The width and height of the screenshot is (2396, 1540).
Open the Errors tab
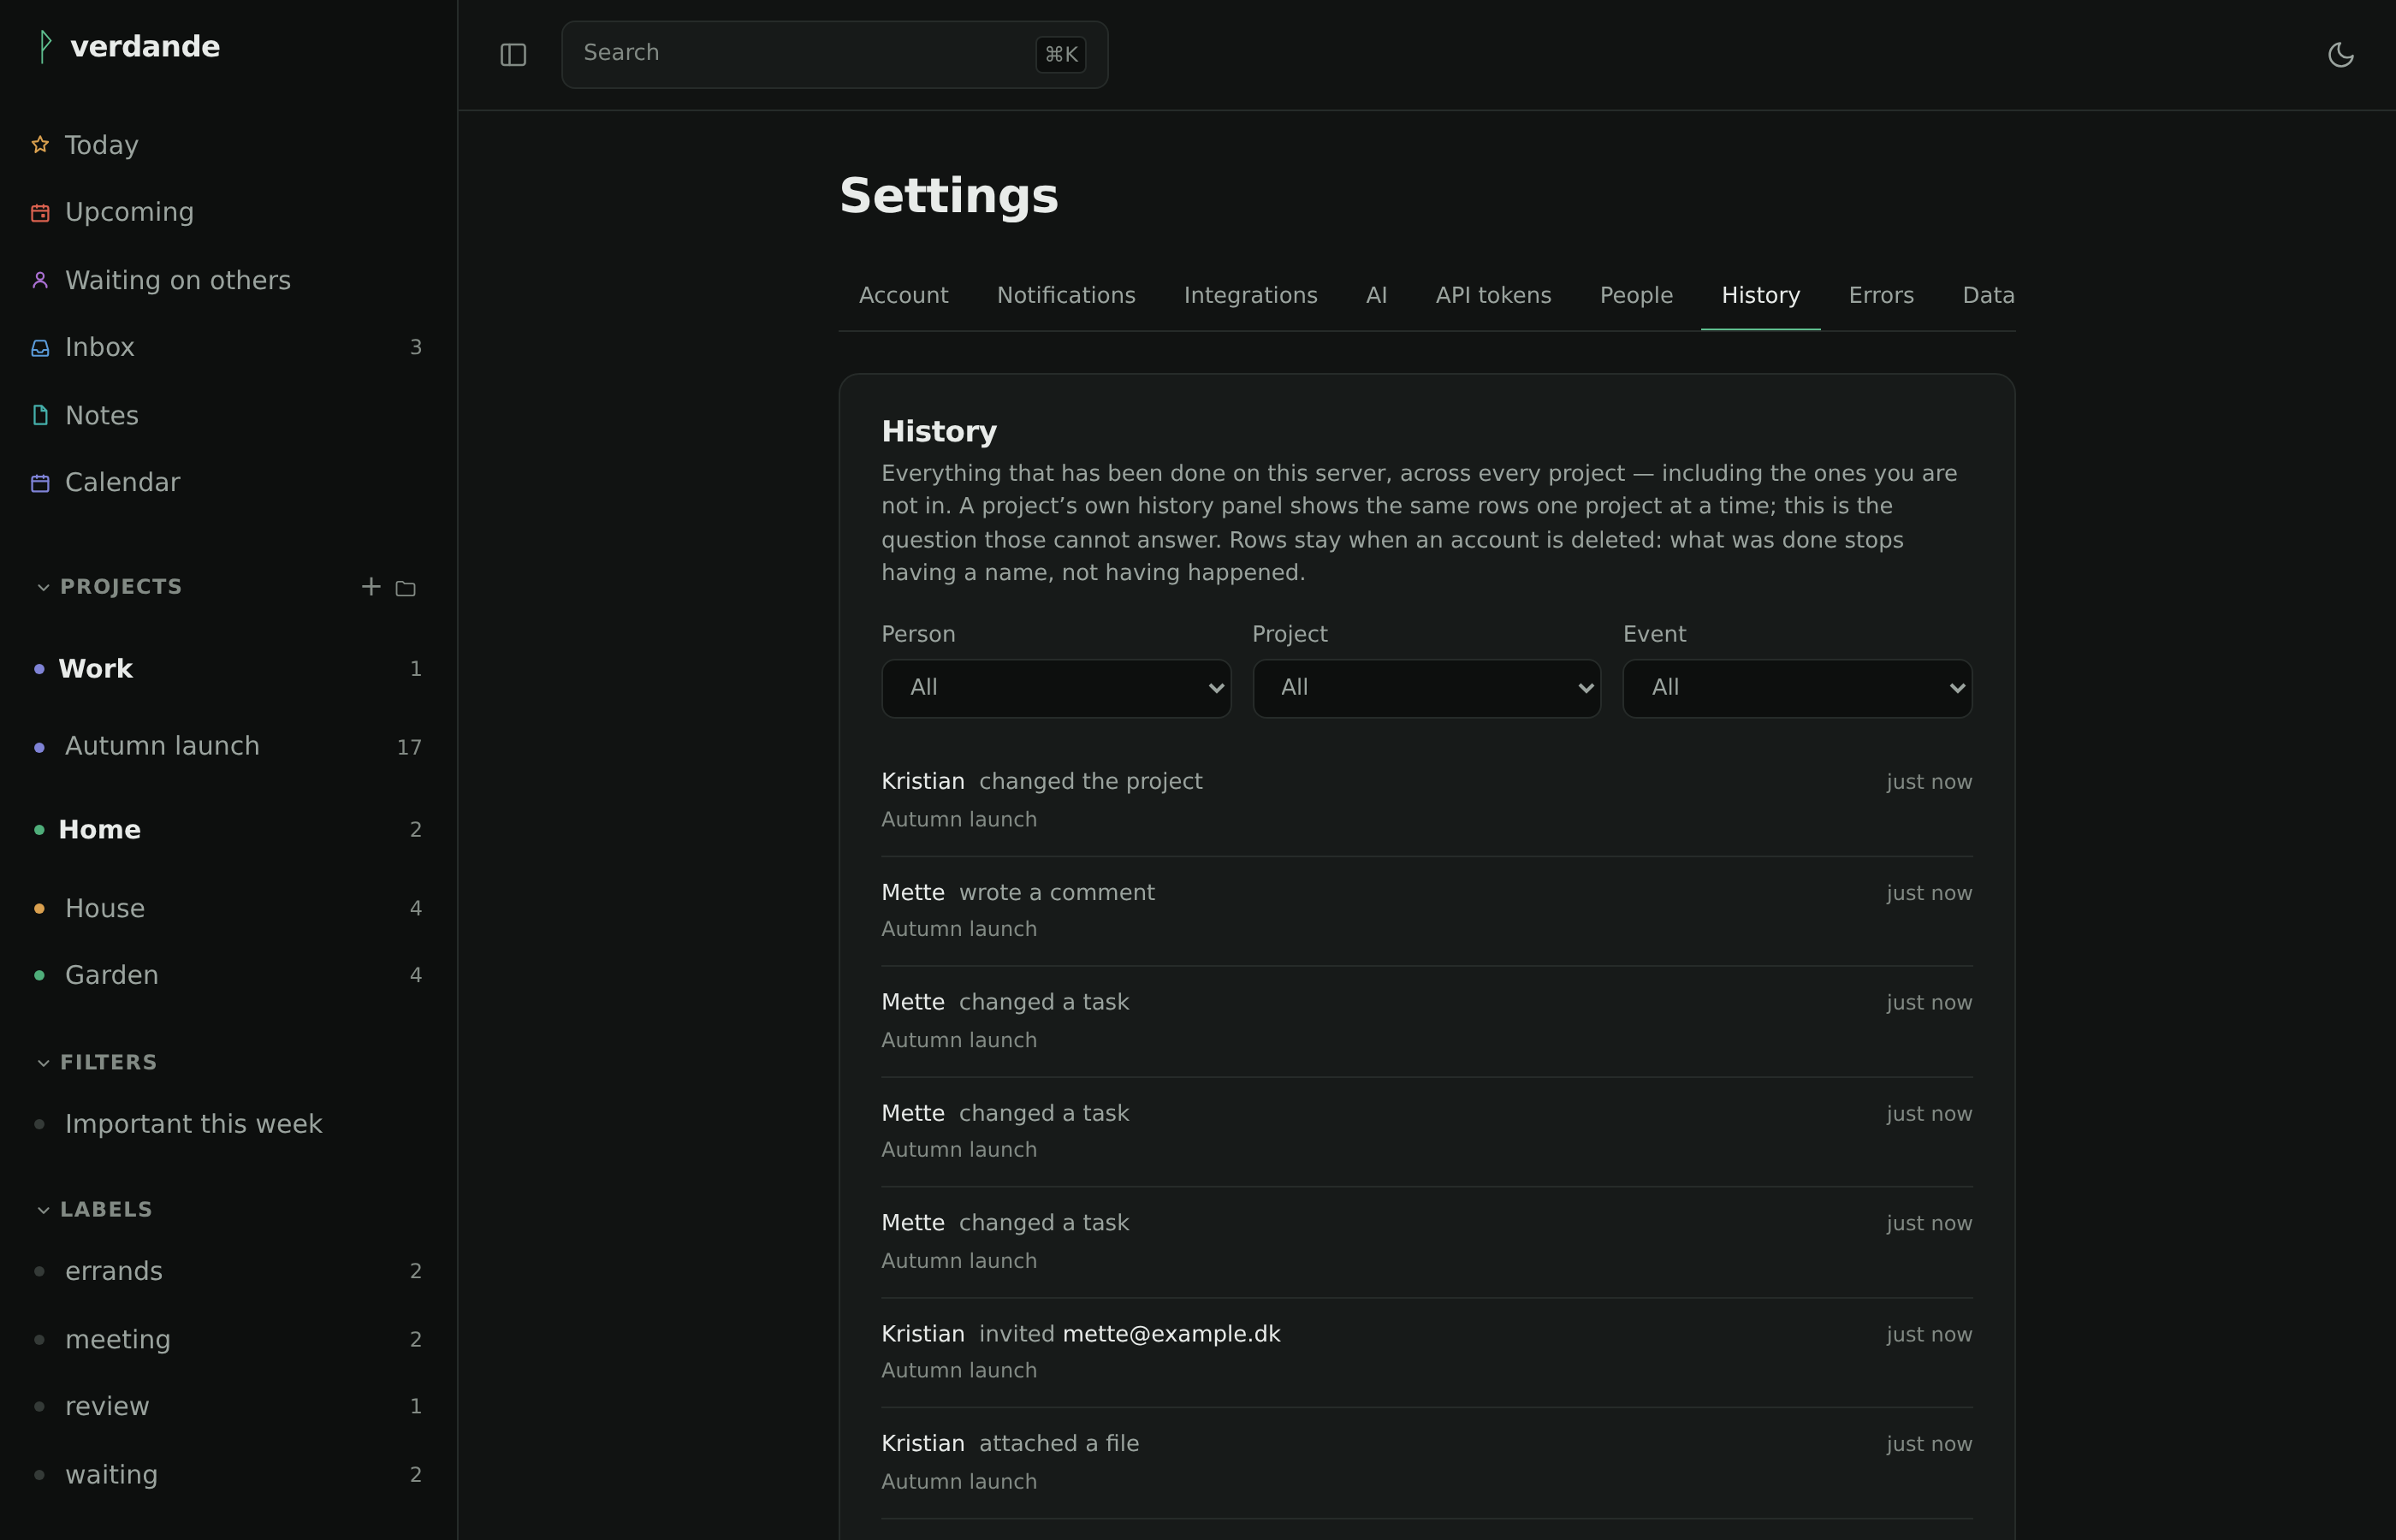[1881, 296]
